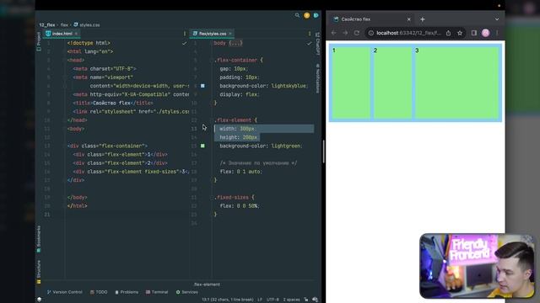
Task: Click the .fixed-sizes selector line
Action: click(234, 197)
